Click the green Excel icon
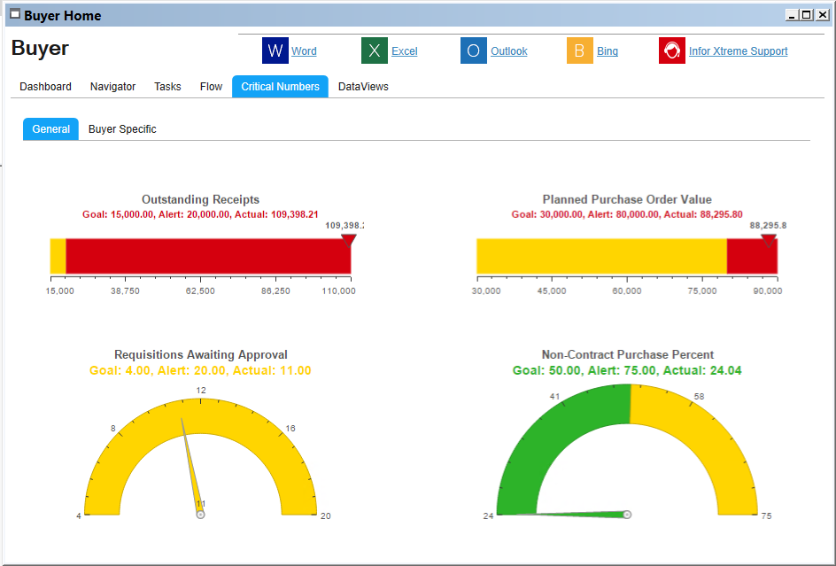Screen dimensions: 836x566 [375, 51]
